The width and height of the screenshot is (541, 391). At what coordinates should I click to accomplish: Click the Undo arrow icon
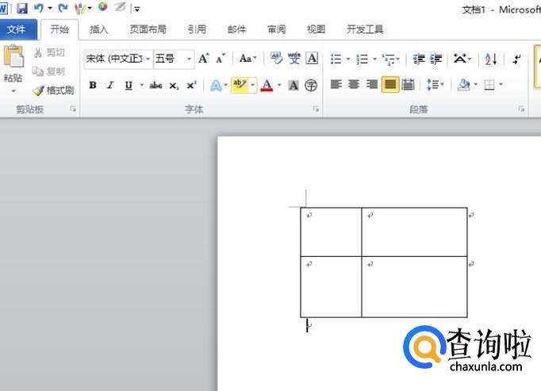pyautogui.click(x=39, y=8)
